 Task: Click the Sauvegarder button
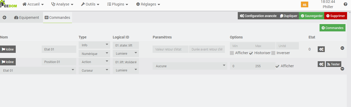coord(311,16)
